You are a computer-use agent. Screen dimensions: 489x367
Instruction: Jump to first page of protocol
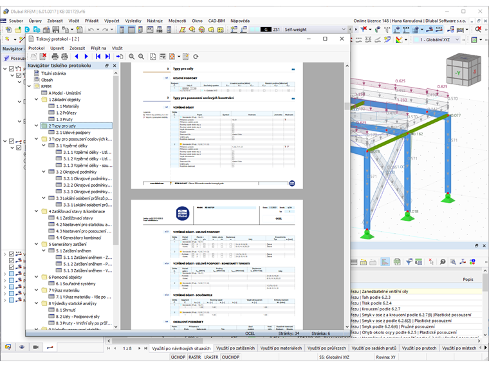(x=98, y=57)
